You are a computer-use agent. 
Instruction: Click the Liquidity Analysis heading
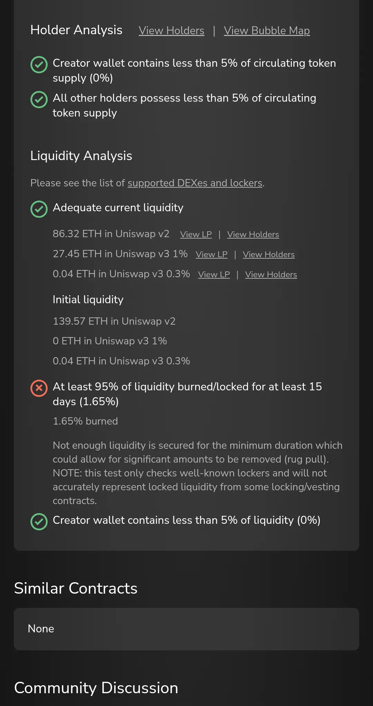[x=81, y=156]
